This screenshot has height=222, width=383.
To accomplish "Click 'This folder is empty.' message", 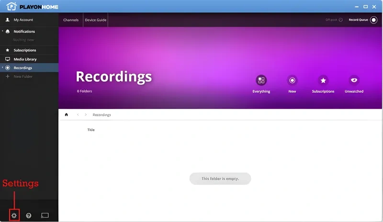I will tap(220, 178).
